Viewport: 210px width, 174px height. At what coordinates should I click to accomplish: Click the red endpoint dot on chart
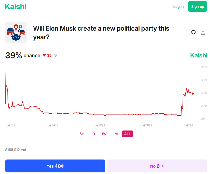coord(193,94)
